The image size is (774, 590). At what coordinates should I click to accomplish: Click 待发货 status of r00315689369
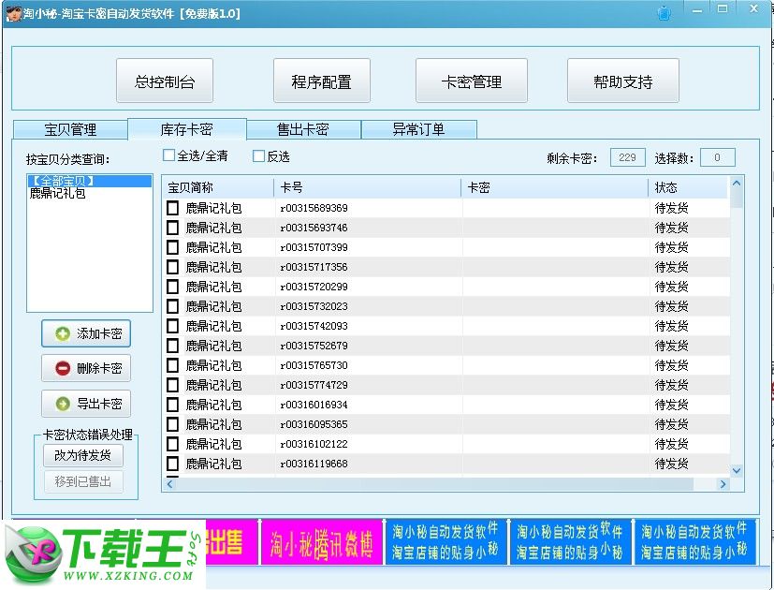pos(671,208)
